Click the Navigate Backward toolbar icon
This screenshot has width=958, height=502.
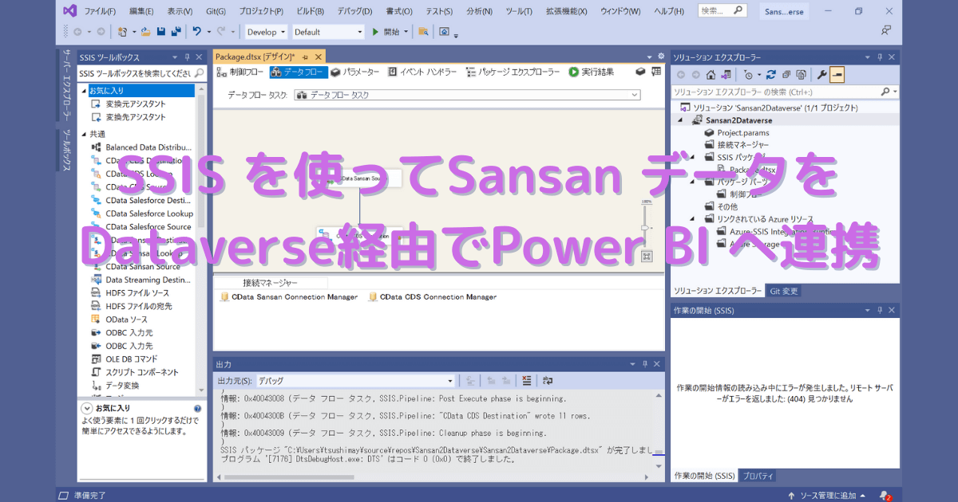pyautogui.click(x=77, y=32)
